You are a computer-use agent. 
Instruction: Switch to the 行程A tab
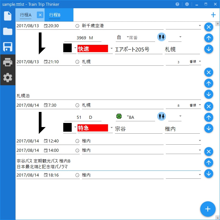[x=26, y=15]
